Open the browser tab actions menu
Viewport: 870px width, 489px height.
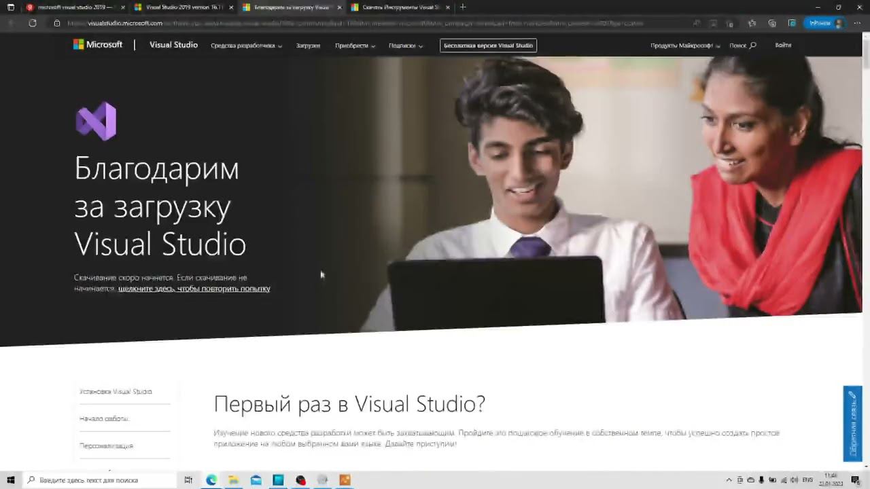tap(10, 7)
